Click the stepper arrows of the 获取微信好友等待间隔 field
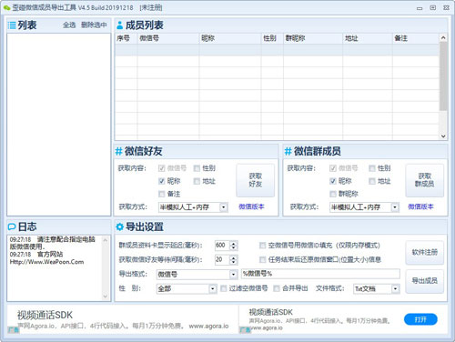This screenshot has height=342, width=455. [x=234, y=259]
